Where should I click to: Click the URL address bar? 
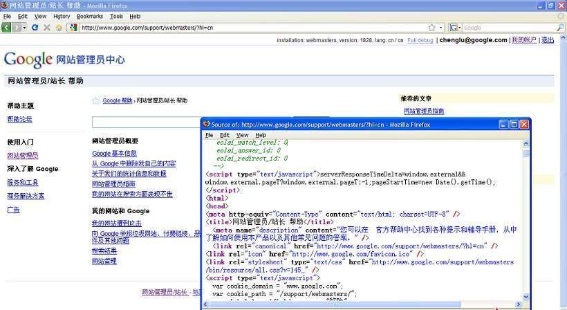coord(253,28)
